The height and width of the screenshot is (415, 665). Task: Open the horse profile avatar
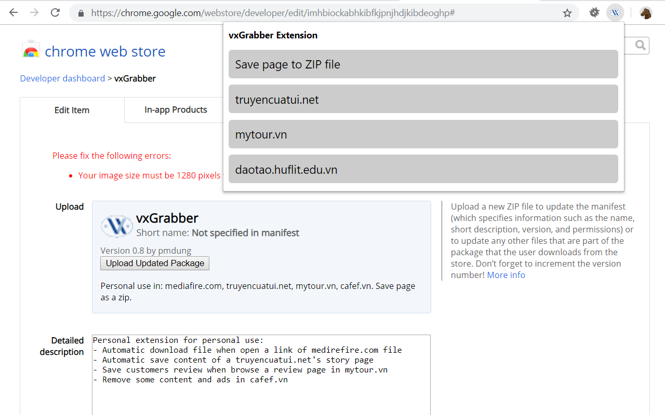click(646, 13)
